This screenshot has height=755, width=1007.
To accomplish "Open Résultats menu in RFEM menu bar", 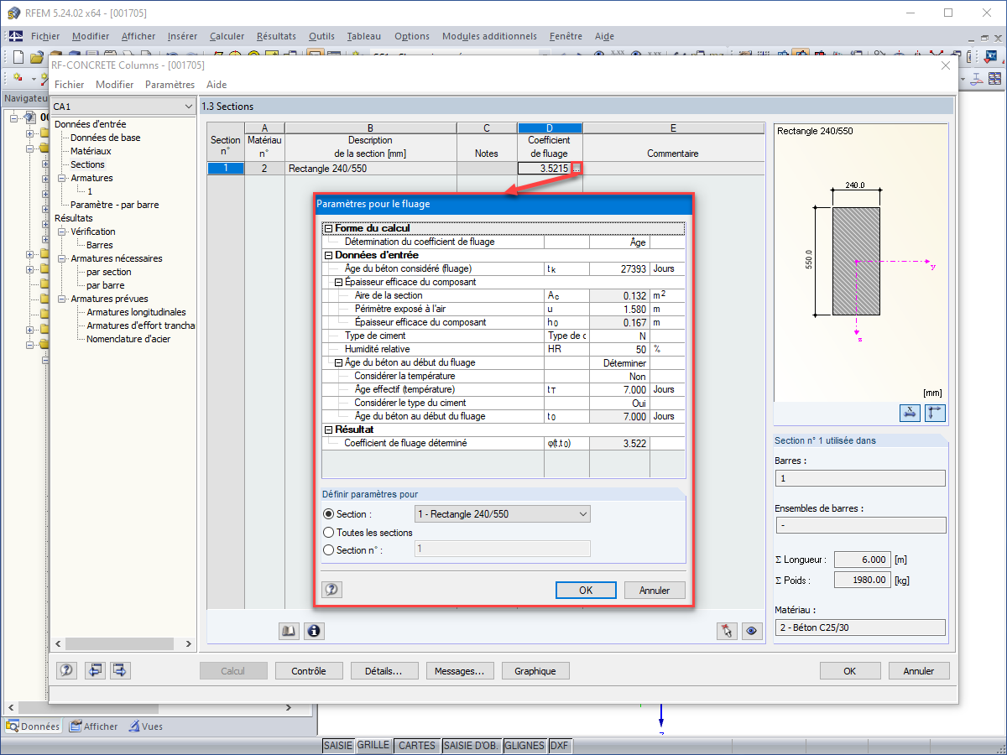I will coord(276,36).
